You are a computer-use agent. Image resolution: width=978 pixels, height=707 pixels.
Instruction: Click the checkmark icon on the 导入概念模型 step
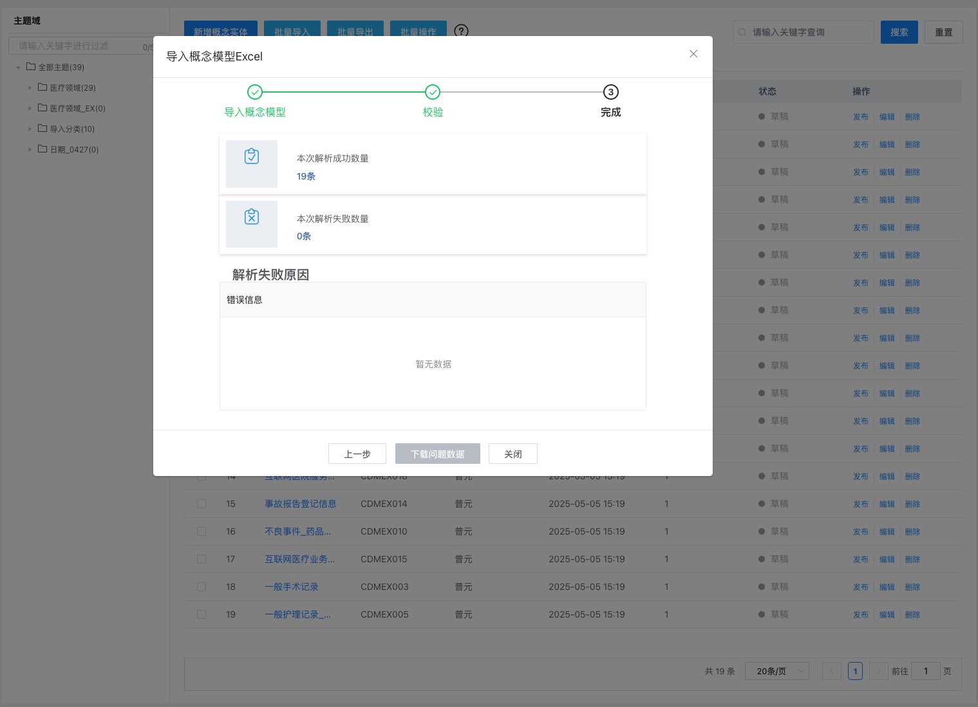point(255,92)
